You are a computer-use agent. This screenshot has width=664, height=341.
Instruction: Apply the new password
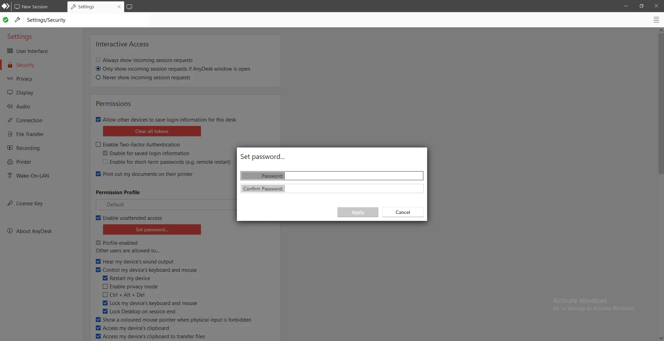(x=358, y=212)
